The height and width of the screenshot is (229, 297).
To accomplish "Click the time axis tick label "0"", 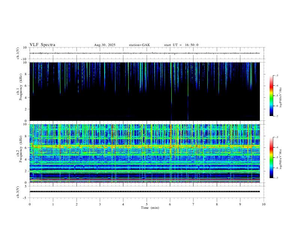I will click(30, 204).
